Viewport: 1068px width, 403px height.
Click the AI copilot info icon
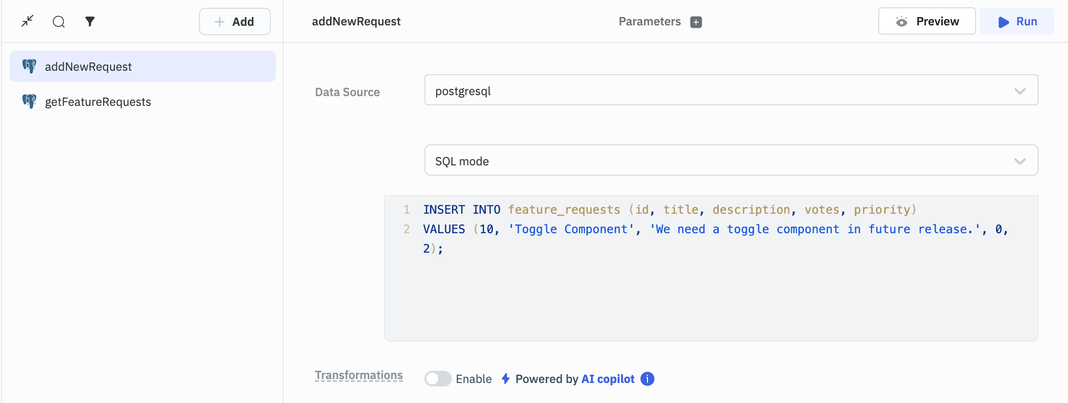point(647,379)
